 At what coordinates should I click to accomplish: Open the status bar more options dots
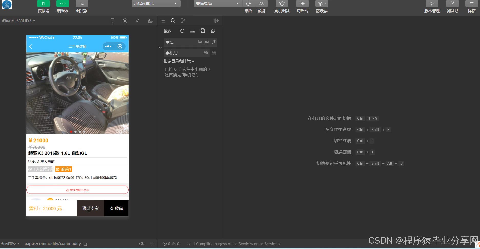pos(152,244)
